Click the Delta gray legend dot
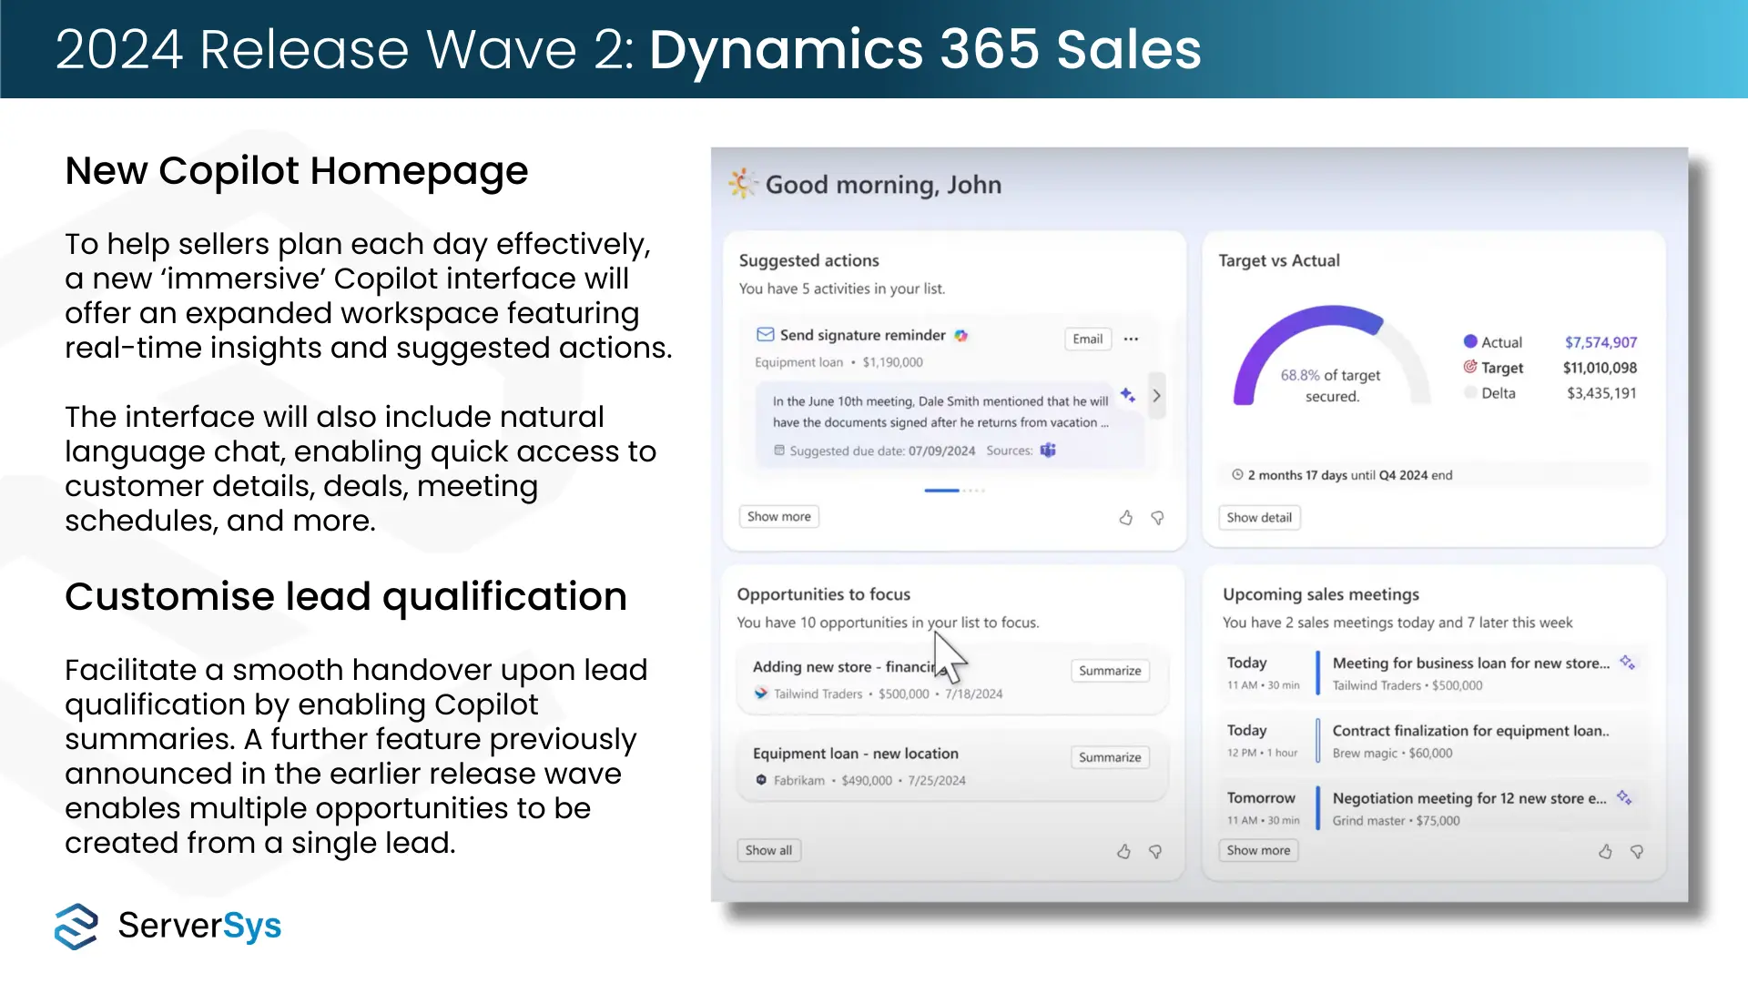Screen dimensions: 1748x983 [x=1470, y=392]
